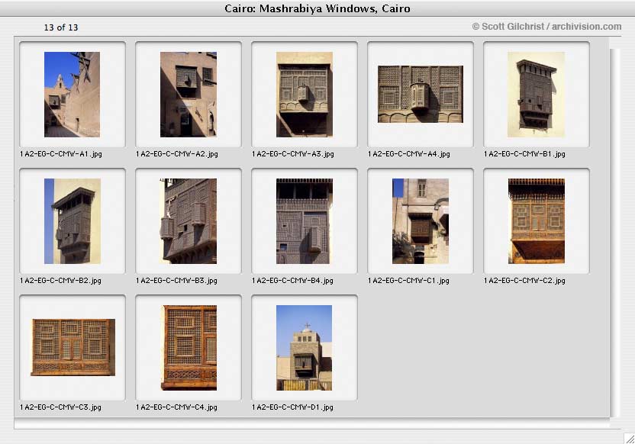Open thumbnail 1A2-EG-C-CMW-C1.jpg image

pos(421,221)
